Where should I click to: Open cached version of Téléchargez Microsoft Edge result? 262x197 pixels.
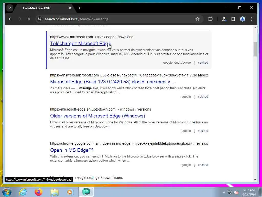[203, 63]
